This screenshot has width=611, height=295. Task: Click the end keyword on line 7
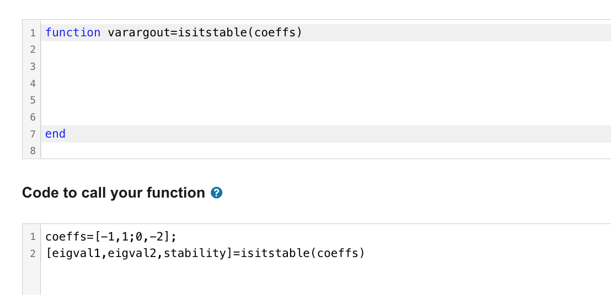[x=55, y=134]
